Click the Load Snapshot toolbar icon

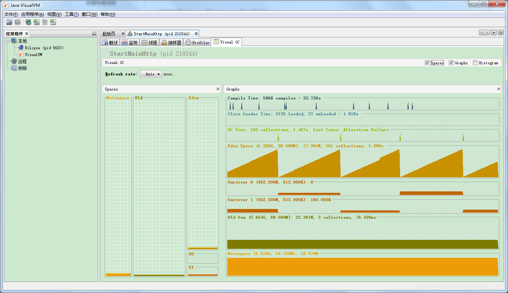(9, 22)
